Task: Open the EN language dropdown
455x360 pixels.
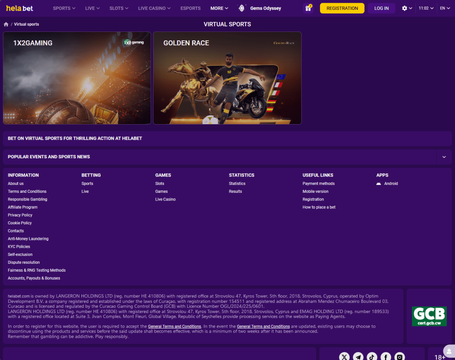Action: coord(445,8)
